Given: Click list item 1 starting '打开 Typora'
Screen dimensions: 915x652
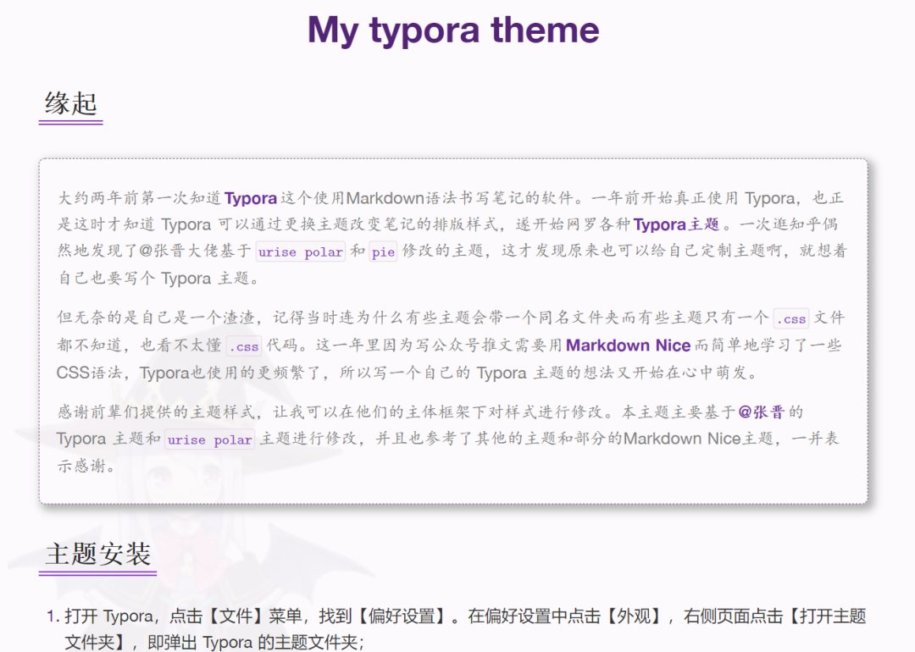Looking at the screenshot, I should pos(464,629).
